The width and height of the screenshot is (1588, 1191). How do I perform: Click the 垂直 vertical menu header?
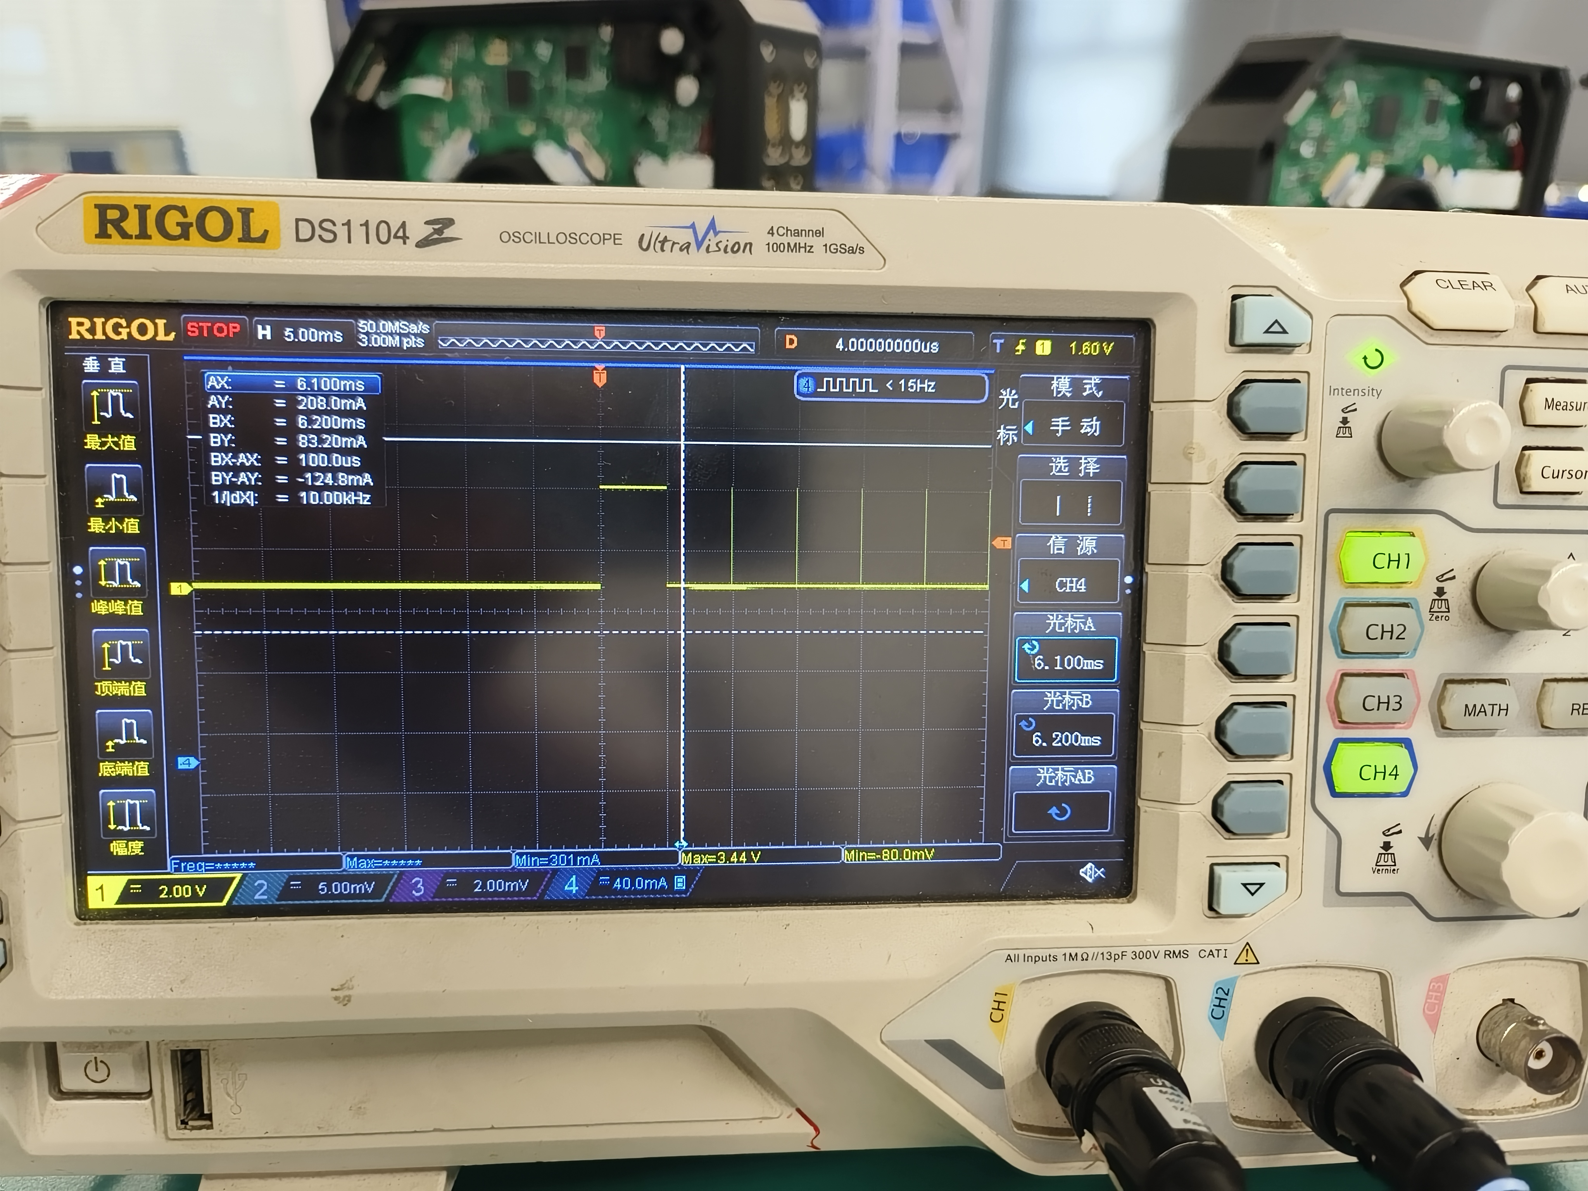pos(105,365)
